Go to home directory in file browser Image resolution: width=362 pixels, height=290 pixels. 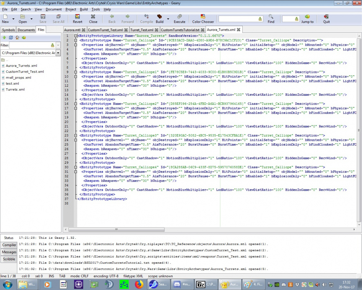pyautogui.click(x=17, y=38)
